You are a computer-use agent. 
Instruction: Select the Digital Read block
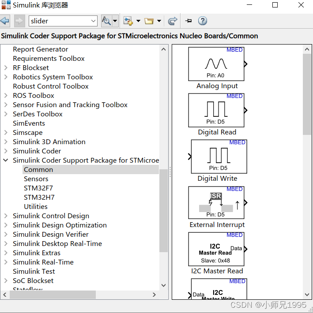216,110
